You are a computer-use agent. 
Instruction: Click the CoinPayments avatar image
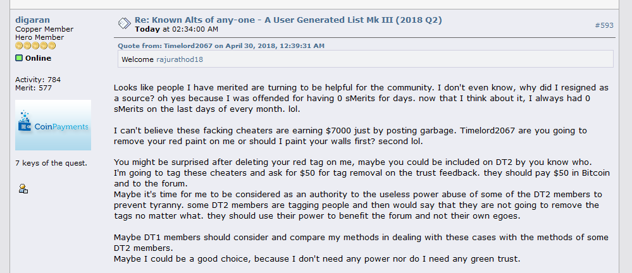(x=53, y=125)
